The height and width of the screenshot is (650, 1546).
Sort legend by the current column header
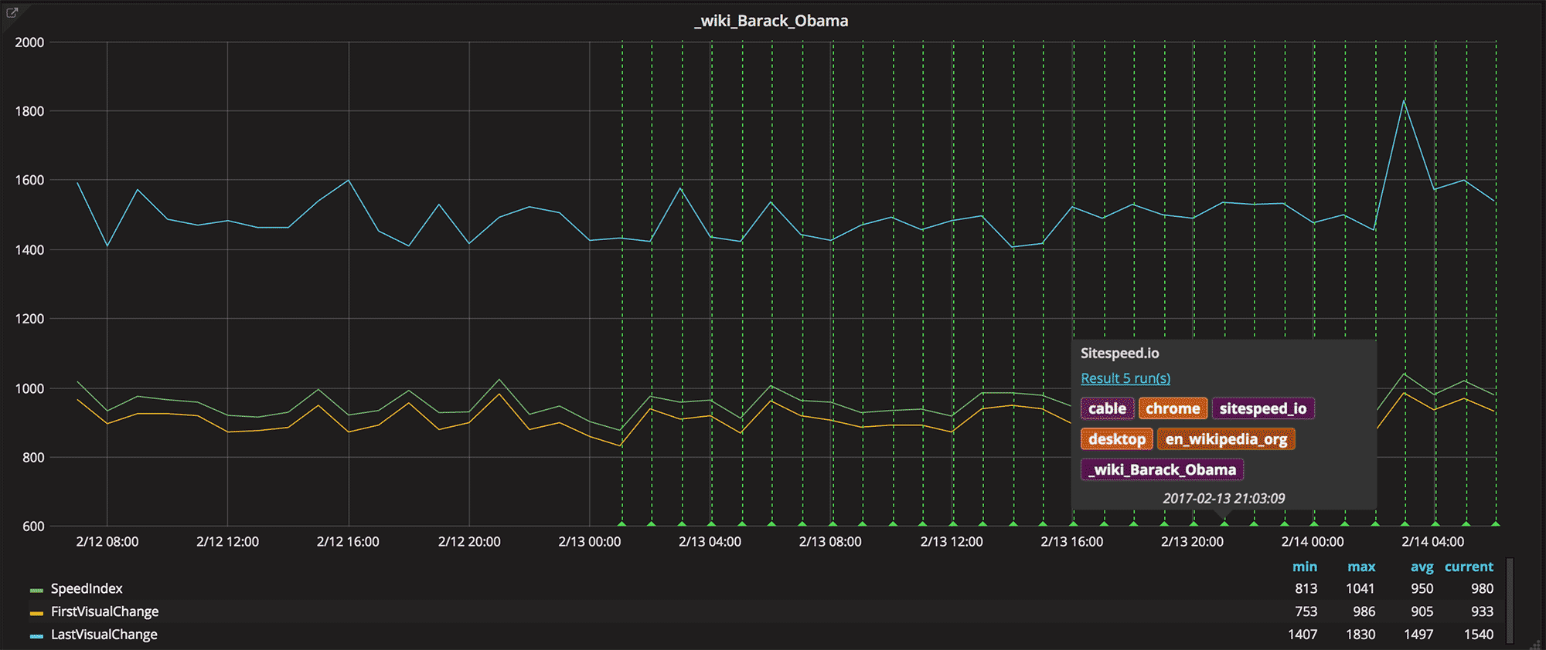[1469, 567]
